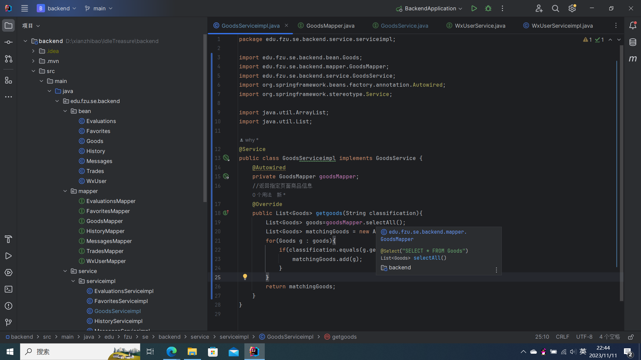Open the Terminal tool window
Viewport: 641px width, 360px height.
point(8,289)
